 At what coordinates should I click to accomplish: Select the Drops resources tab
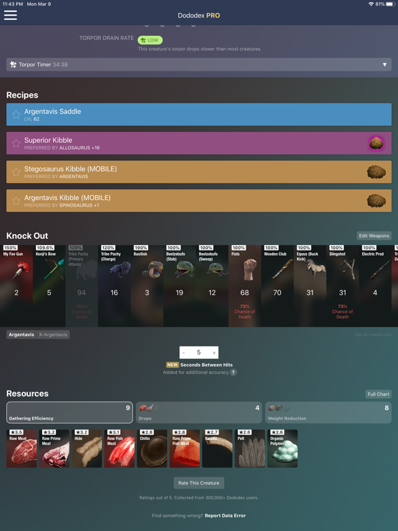[x=199, y=412]
